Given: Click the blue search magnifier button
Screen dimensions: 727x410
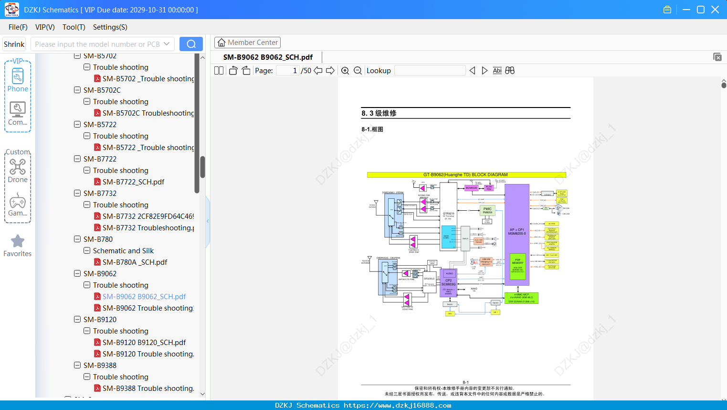Looking at the screenshot, I should tap(191, 44).
